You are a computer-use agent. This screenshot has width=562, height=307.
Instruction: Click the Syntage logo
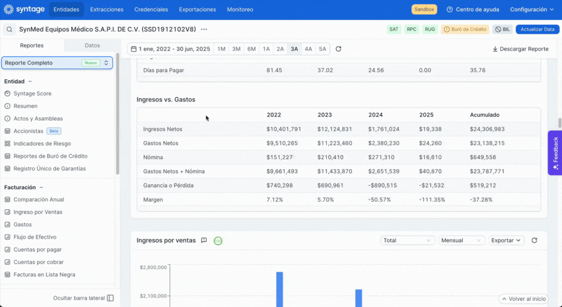[x=24, y=9]
